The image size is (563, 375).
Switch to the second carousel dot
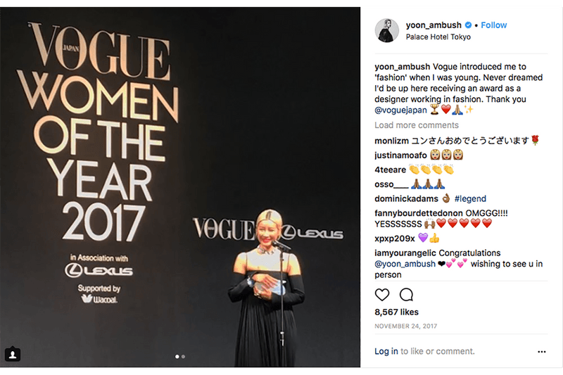(183, 356)
